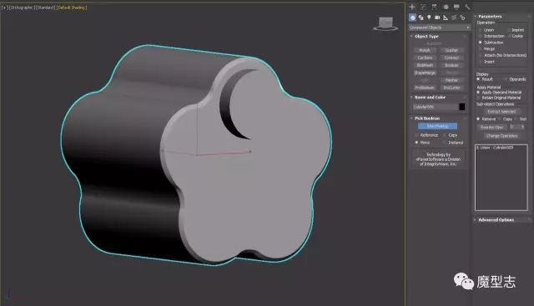Open the Orthographic viewport label menu
This screenshot has height=306, width=534.
pos(23,8)
